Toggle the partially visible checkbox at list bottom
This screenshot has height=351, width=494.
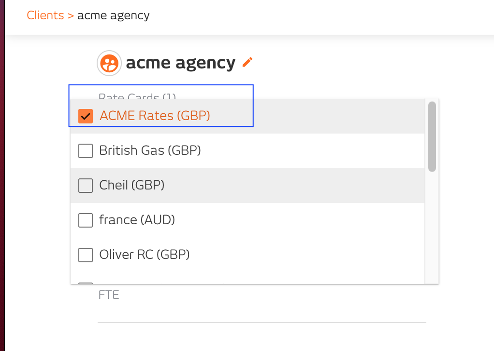point(86,283)
